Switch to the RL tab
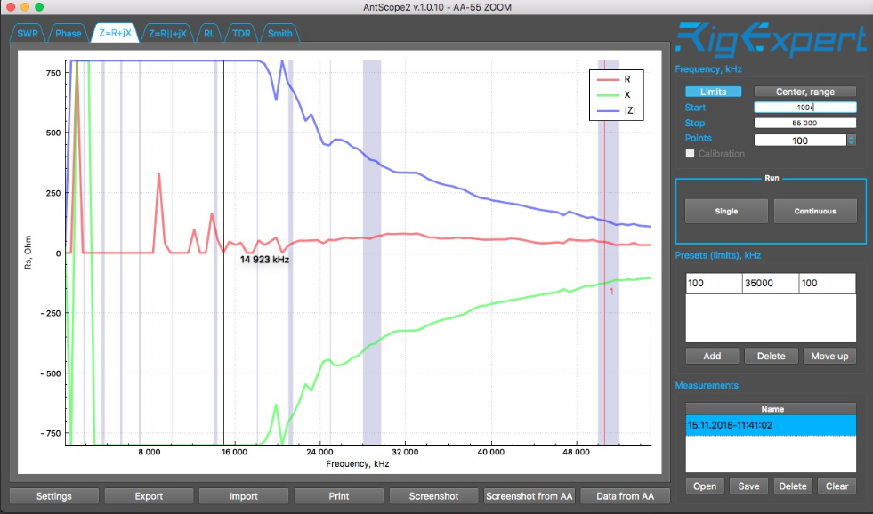This screenshot has height=514, width=873. pyautogui.click(x=209, y=34)
